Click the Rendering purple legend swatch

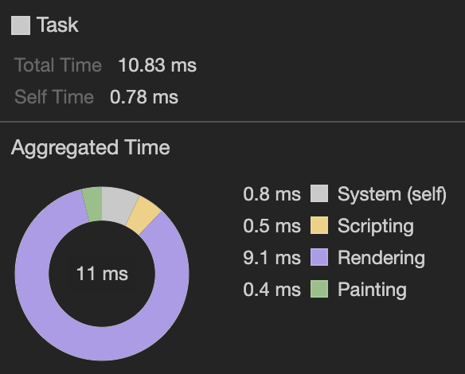pyautogui.click(x=319, y=257)
